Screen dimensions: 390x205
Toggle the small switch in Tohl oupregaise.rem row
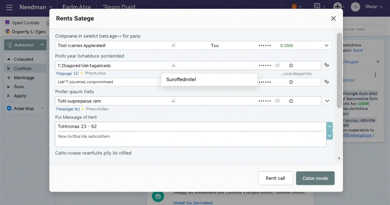point(277,101)
